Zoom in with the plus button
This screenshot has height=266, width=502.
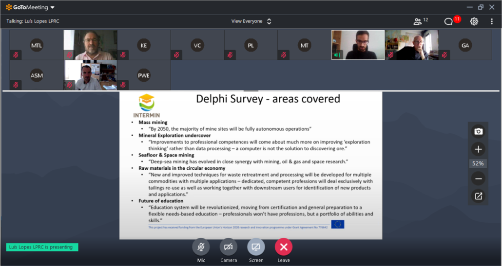point(478,149)
